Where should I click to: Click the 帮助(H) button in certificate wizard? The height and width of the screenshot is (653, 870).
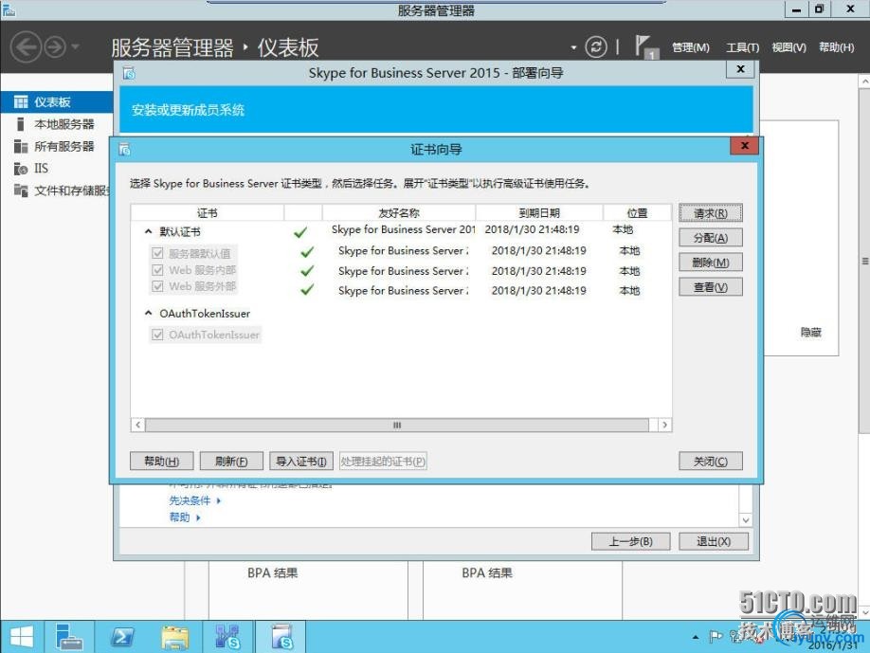[161, 461]
